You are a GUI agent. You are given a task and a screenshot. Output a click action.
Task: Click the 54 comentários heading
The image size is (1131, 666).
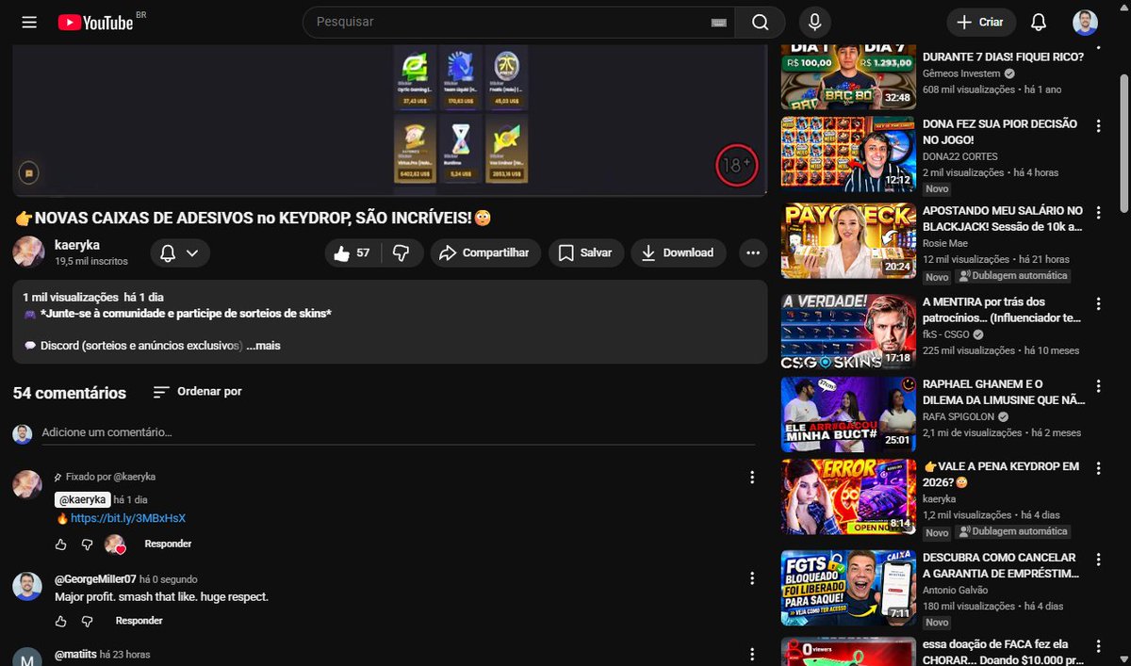click(x=70, y=393)
